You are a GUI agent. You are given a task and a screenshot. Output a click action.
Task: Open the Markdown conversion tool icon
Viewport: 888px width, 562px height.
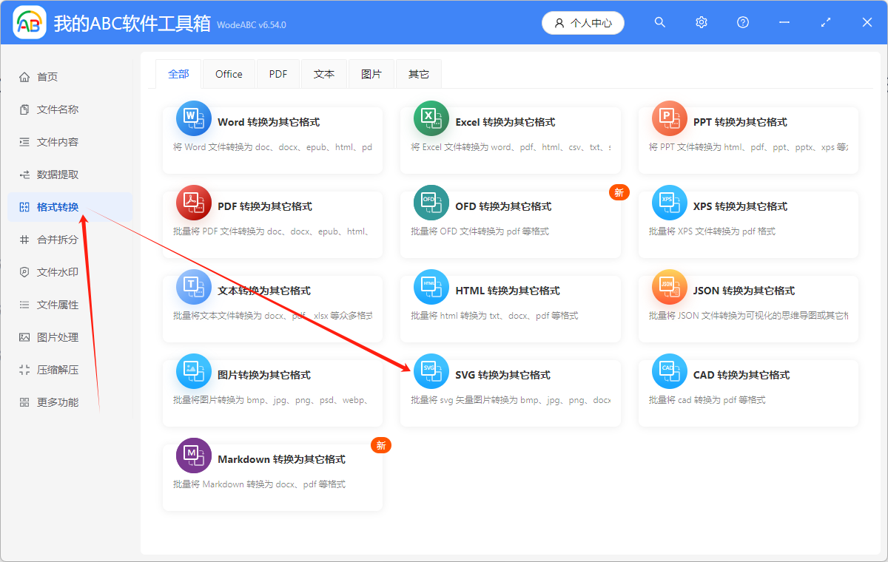coord(193,455)
